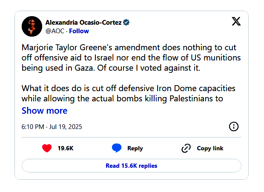The height and width of the screenshot is (192, 264).
Task: Click the 19.6K like count
Action: [x=66, y=148]
